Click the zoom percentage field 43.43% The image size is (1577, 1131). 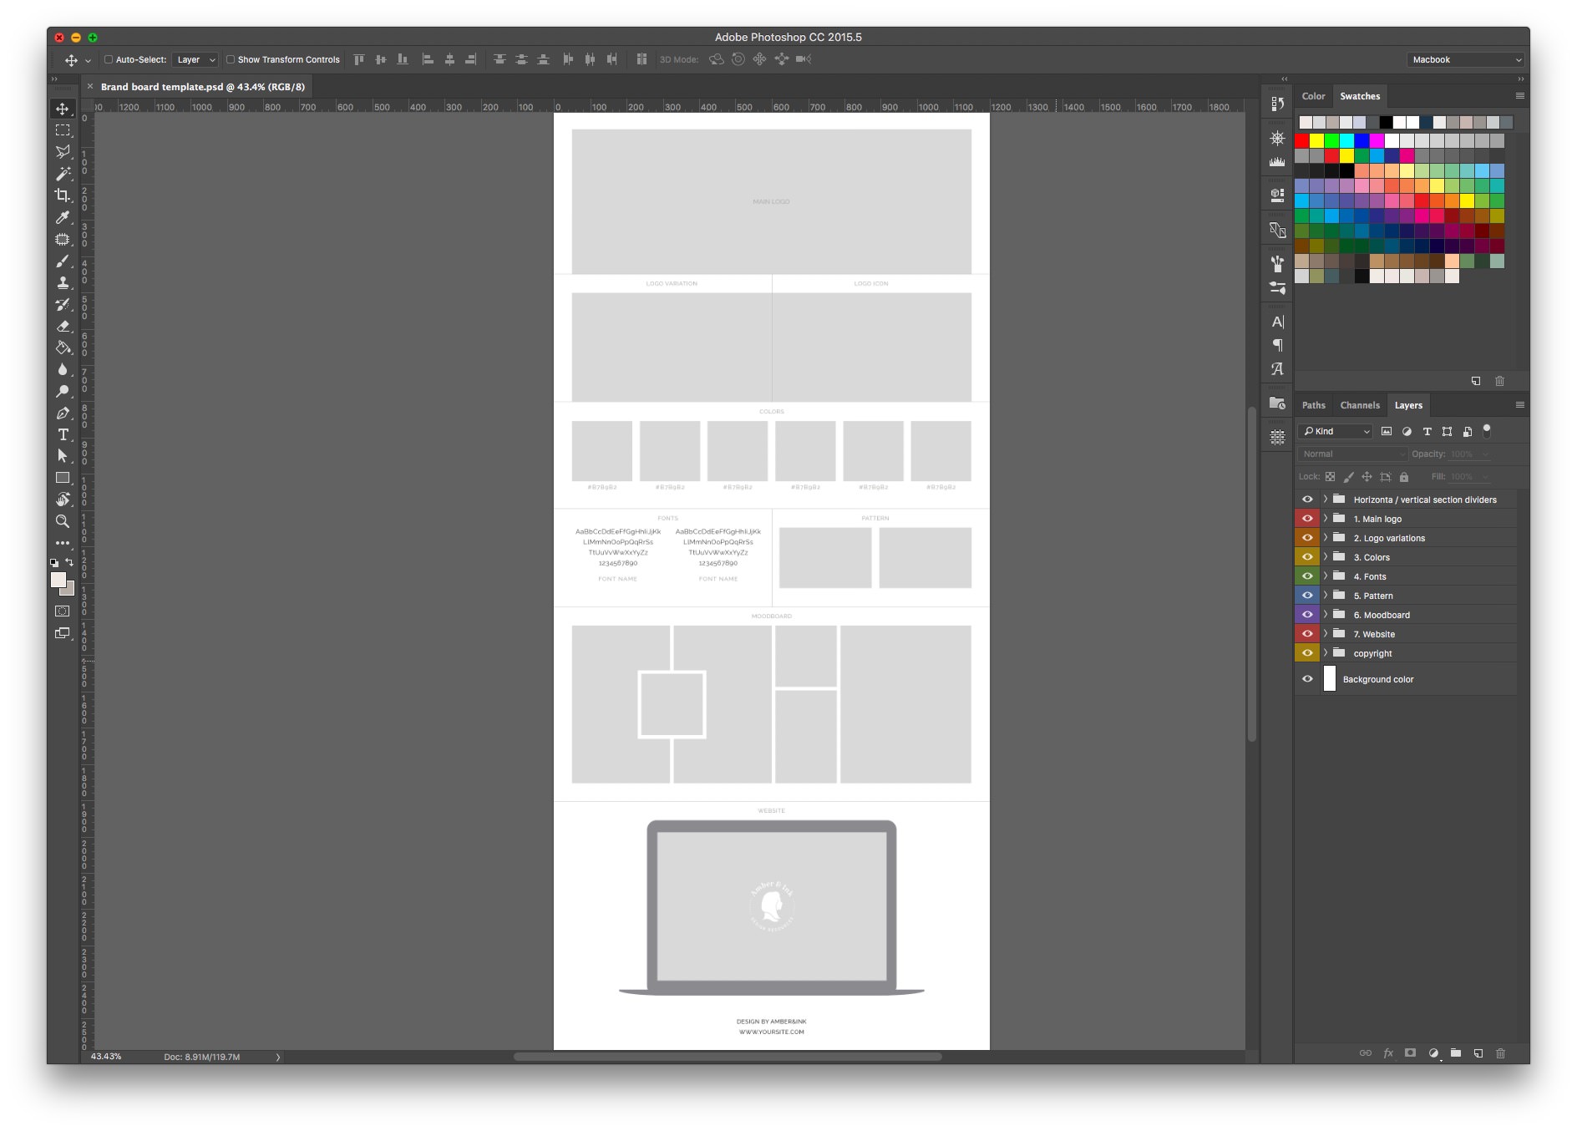pos(106,1057)
